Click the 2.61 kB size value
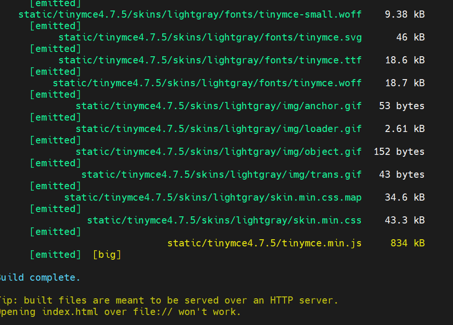This screenshot has height=325, width=453. (x=405, y=129)
